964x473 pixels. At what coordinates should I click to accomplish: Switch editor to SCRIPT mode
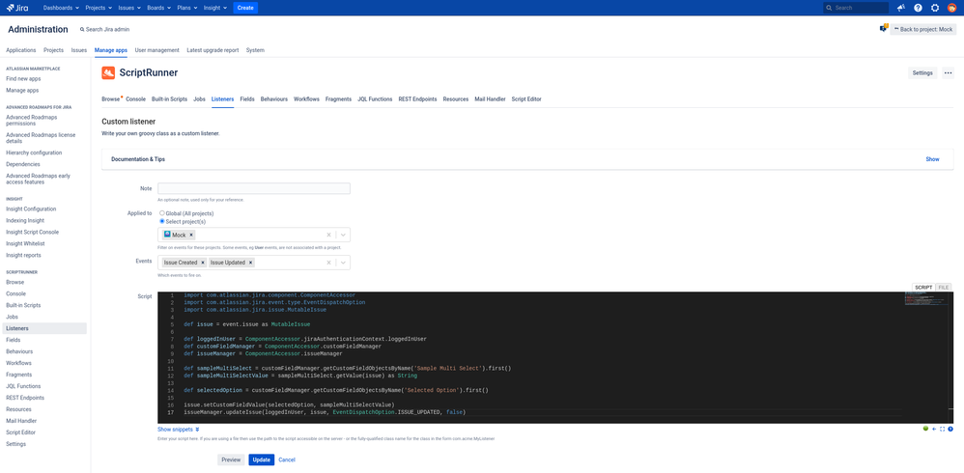pyautogui.click(x=923, y=288)
